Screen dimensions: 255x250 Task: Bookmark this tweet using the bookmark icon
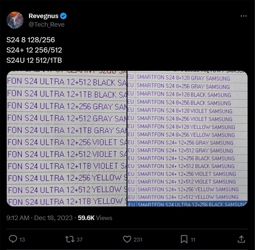(184, 239)
